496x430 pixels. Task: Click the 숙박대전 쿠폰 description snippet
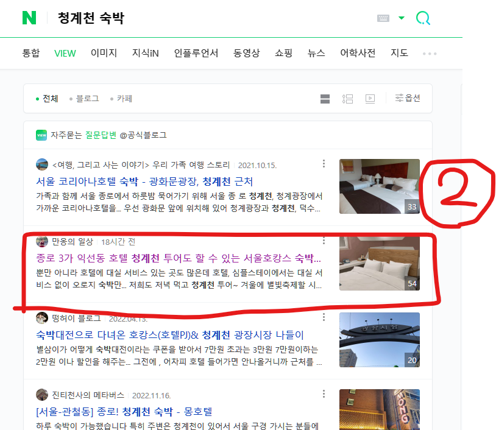[x=179, y=355]
